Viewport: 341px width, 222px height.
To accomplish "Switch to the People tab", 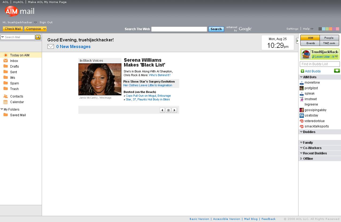I will tap(329, 38).
